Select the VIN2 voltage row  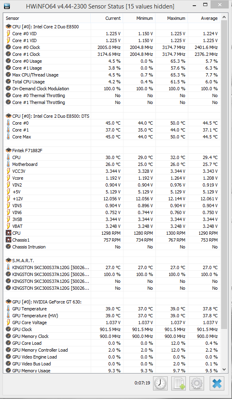pos(112,185)
